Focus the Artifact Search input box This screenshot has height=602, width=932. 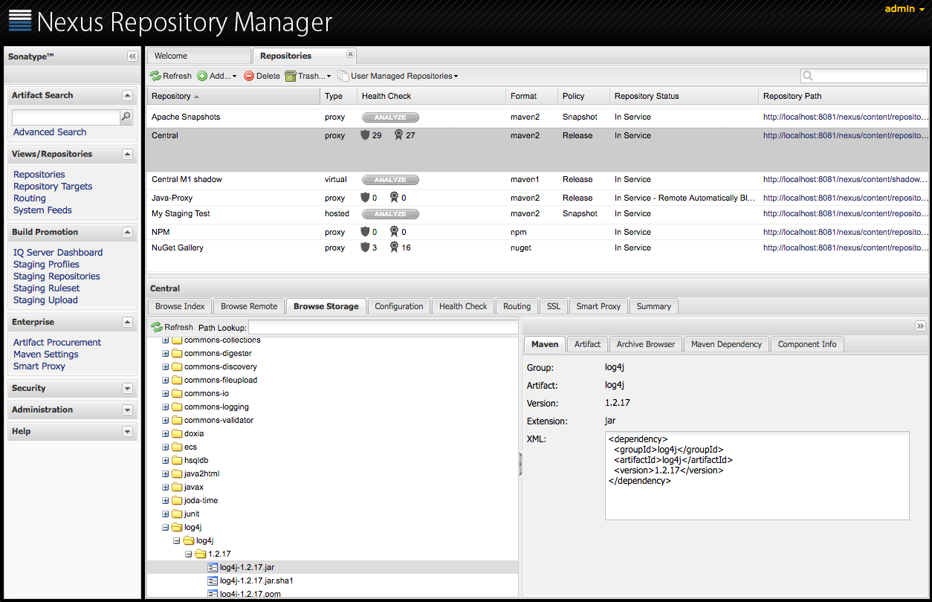[x=66, y=117]
